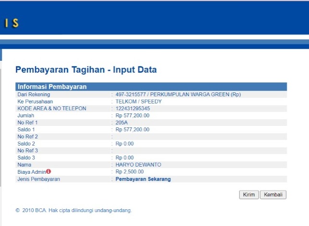Select the phone number 122431295345
This screenshot has height=226, width=309.
[x=133, y=108]
